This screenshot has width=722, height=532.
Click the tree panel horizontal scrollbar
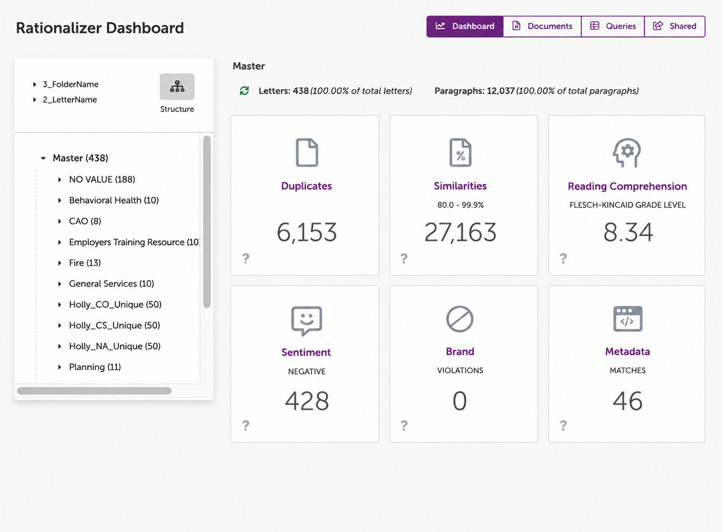click(x=94, y=391)
